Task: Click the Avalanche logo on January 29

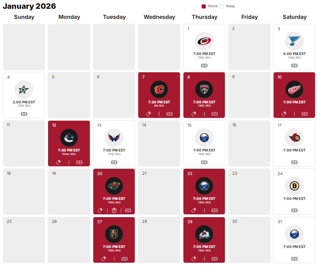Action: [x=204, y=234]
